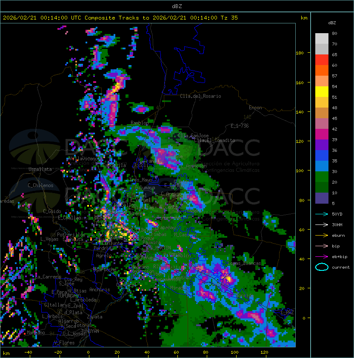Click the 'C_Guido' map label
Viewport: 354px width, 358px height.
(x=52, y=211)
